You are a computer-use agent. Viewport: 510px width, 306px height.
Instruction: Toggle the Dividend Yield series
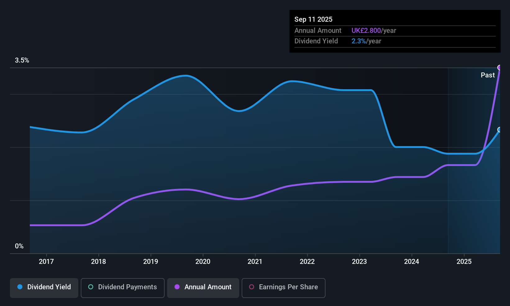[44, 287]
